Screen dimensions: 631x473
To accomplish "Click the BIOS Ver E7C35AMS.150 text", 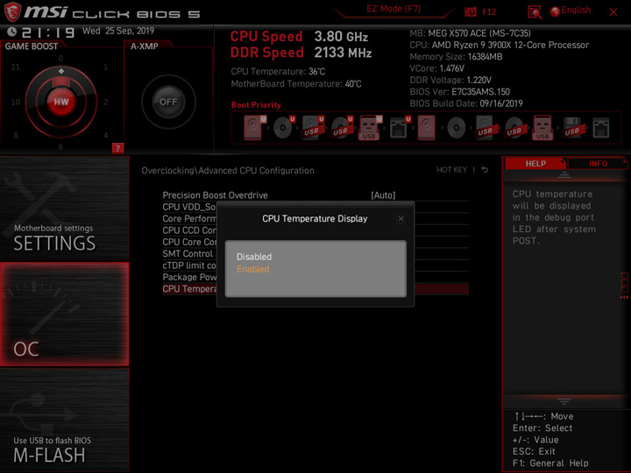I will tap(459, 92).
